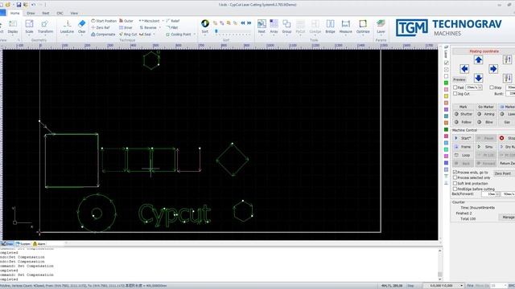Click the Compensate tool
515x289 pixels.
(x=103, y=34)
